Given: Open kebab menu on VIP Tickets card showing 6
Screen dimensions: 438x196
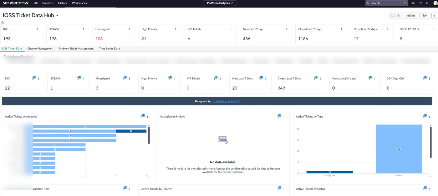Looking at the screenshot, I should click(x=231, y=29).
